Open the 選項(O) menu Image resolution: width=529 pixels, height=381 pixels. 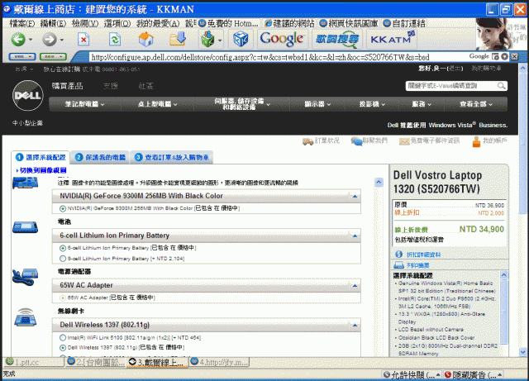pos(117,23)
